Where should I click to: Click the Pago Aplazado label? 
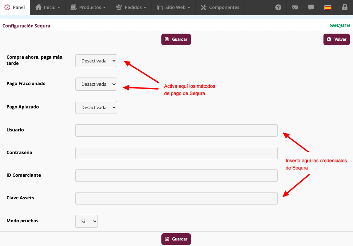coord(23,107)
